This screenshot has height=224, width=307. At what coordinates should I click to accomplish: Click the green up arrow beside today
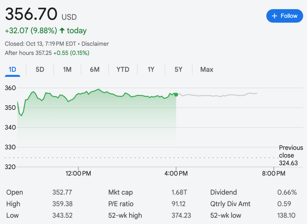tap(62, 31)
